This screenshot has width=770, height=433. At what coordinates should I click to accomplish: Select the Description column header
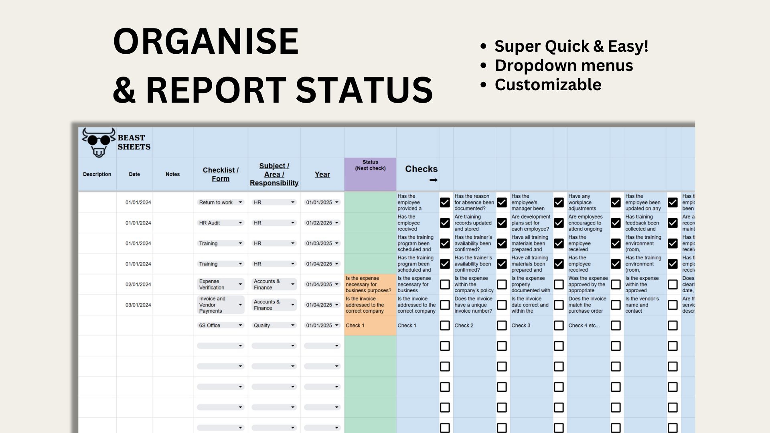click(x=97, y=174)
